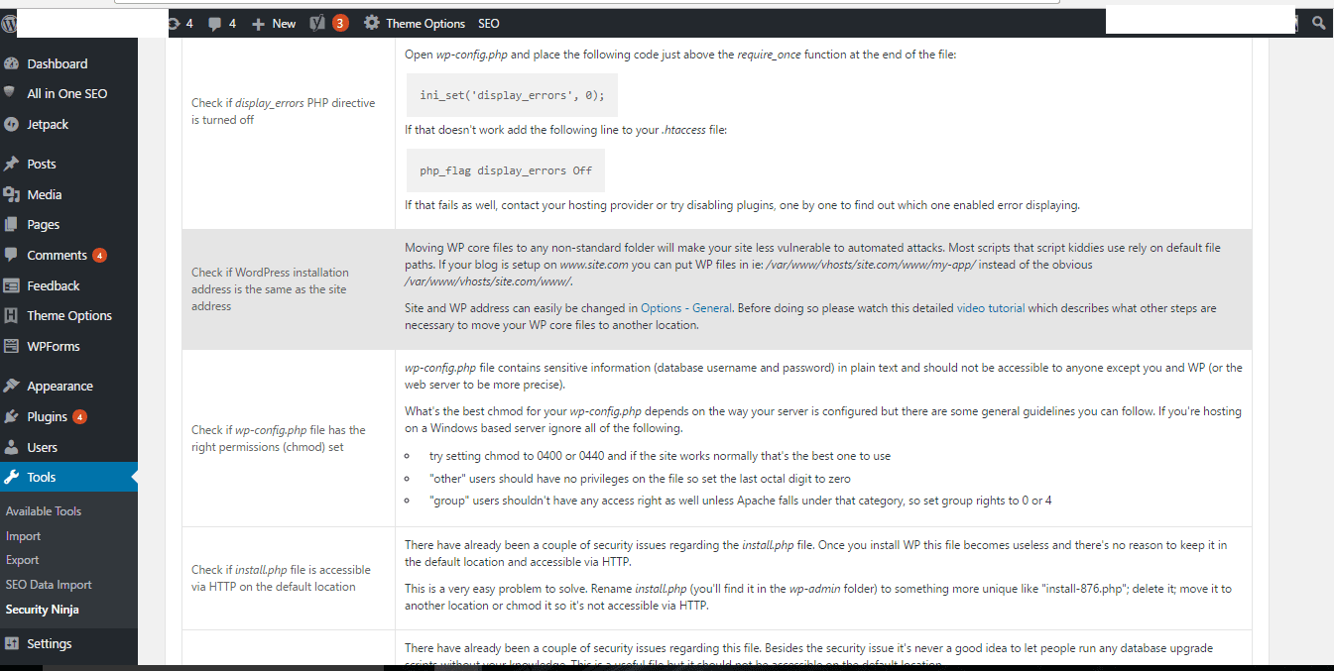Click the search magnifier icon

1318,23
